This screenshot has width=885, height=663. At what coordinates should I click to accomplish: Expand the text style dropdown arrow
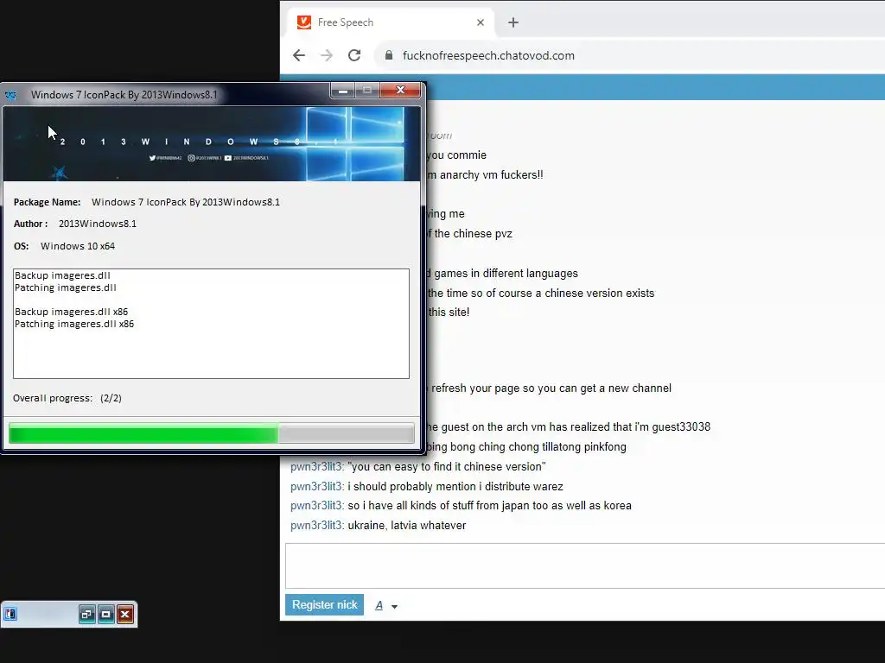click(394, 607)
